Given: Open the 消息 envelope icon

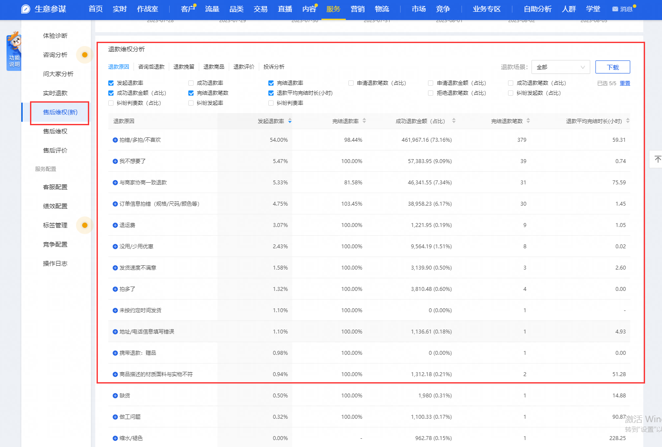Looking at the screenshot, I should (615, 9).
